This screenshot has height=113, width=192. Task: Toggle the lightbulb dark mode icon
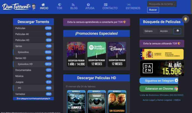coord(186,19)
